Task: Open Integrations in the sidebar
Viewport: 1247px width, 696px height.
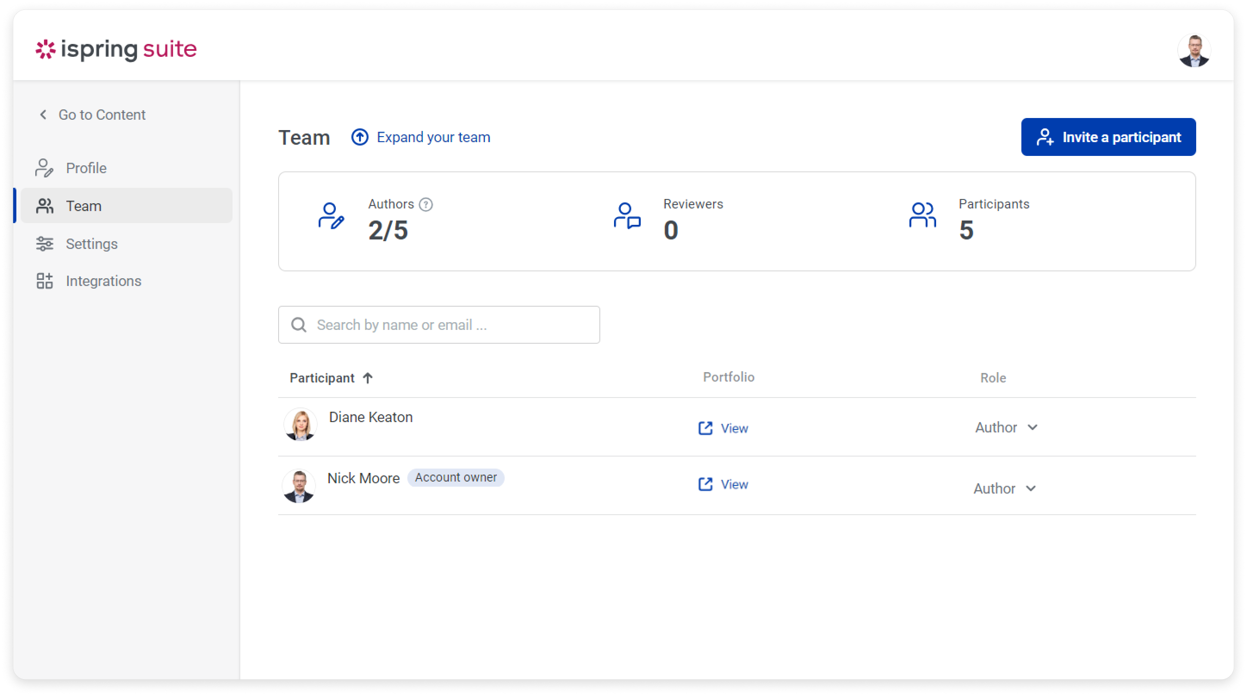Action: 103,281
